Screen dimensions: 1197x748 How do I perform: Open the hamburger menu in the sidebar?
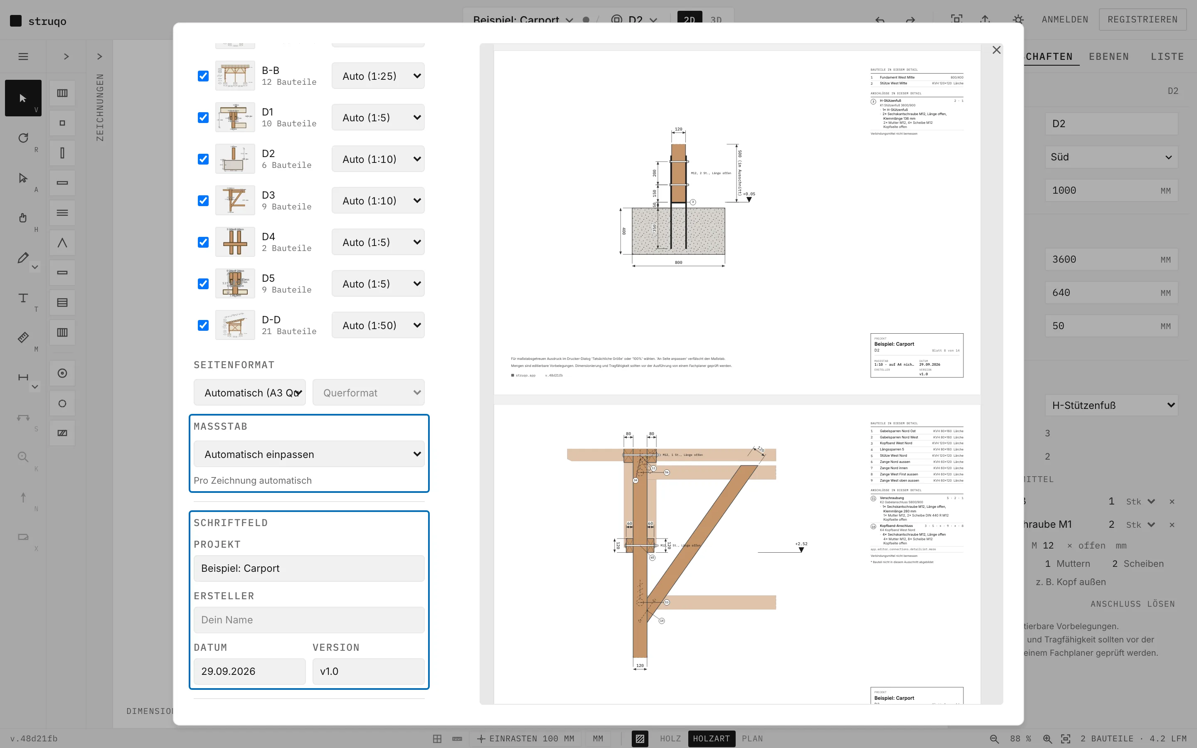coord(23,57)
